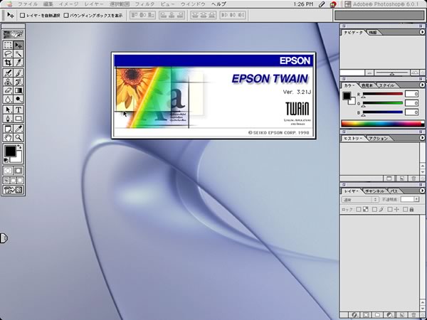
Task: Select the Eyedropper tool
Action: tap(19, 129)
